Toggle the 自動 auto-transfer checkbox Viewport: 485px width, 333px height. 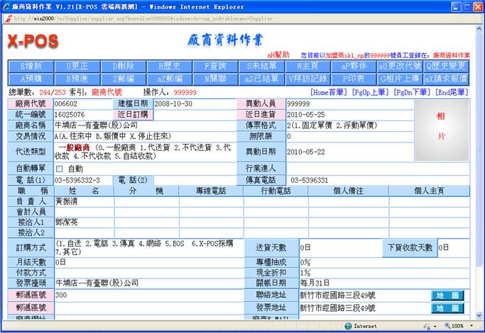click(x=60, y=169)
